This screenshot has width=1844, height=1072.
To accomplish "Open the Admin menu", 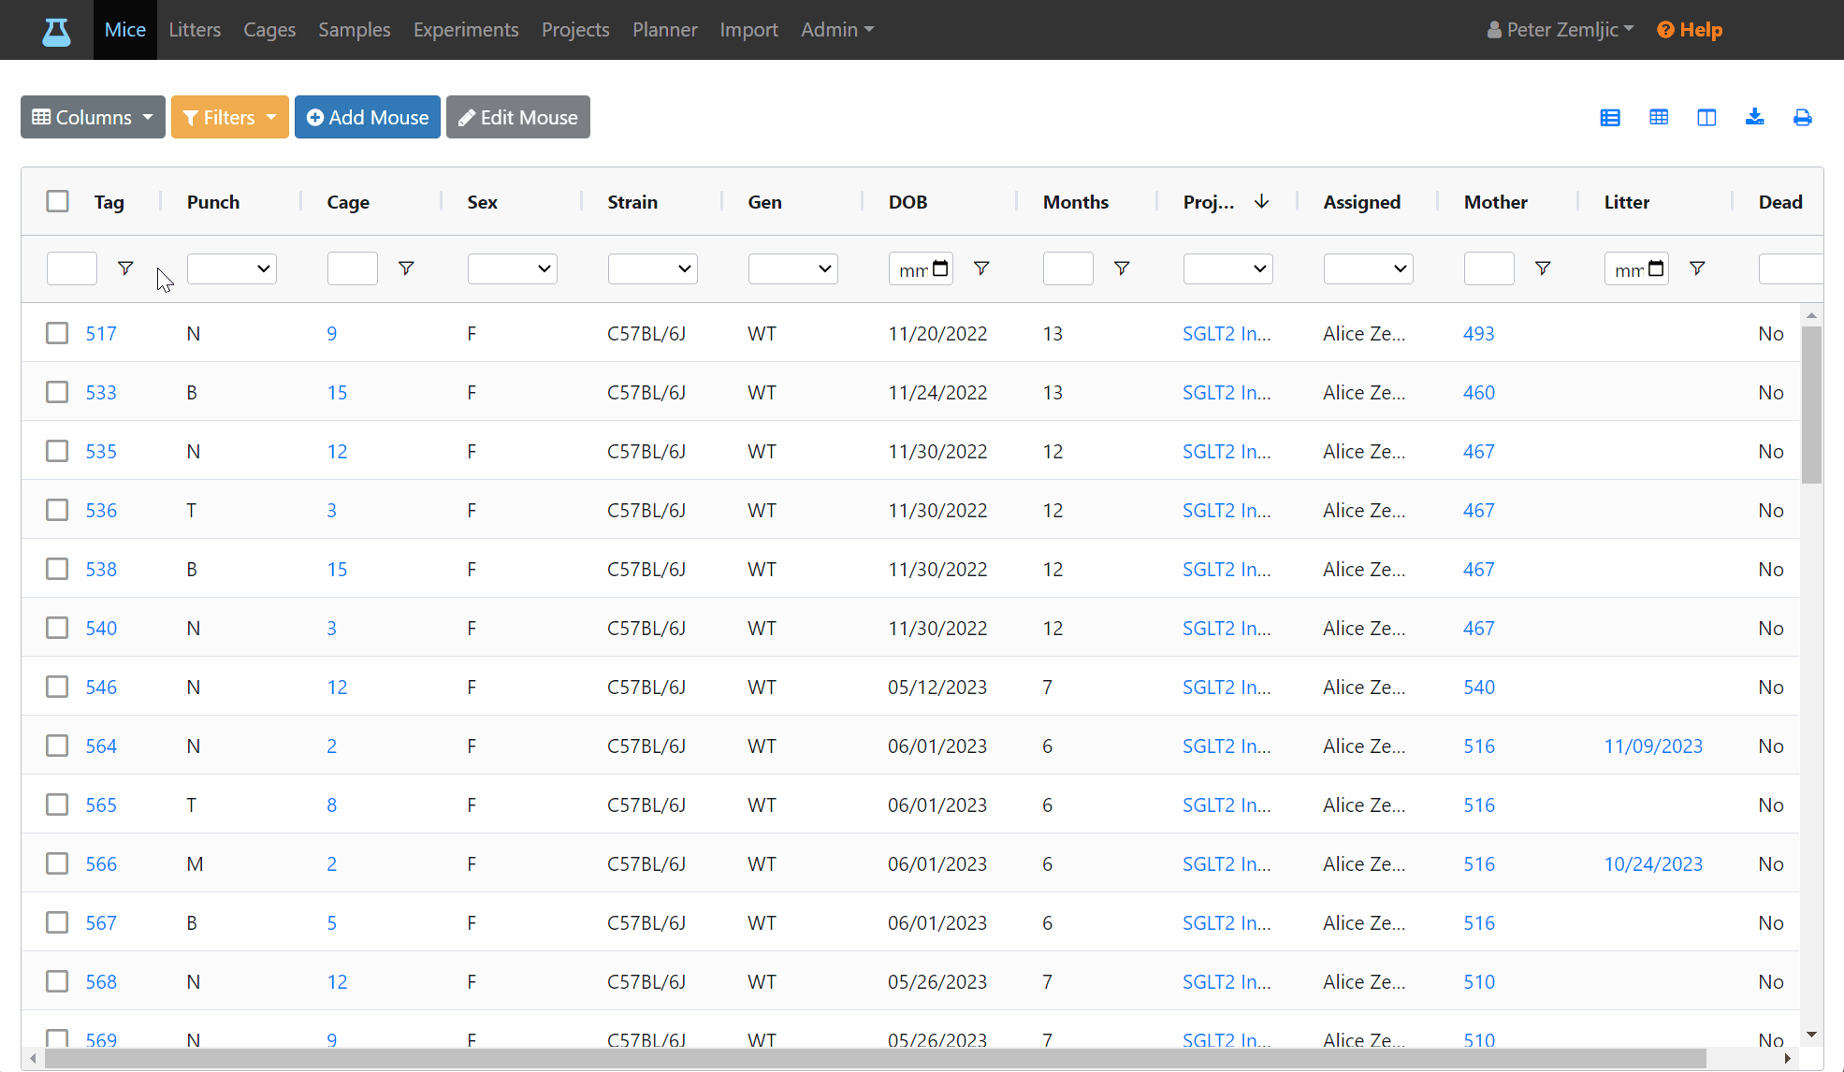I will click(x=837, y=30).
